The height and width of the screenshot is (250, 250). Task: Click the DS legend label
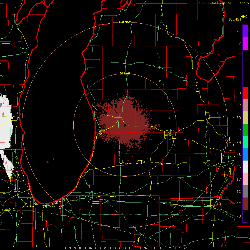(x=238, y=167)
